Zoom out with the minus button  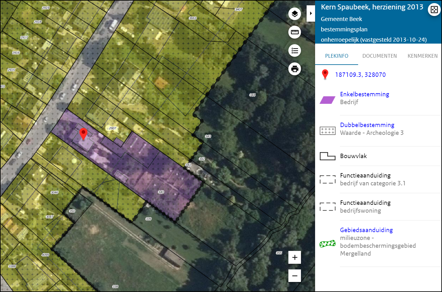(295, 276)
